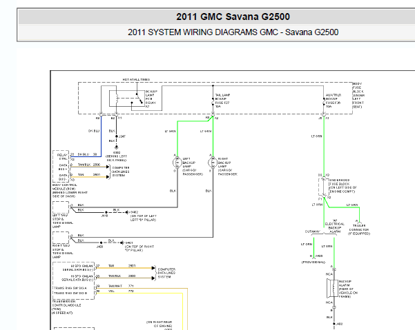Click "COMPUTER DATA LINES SYSTEM" label near TCM
Viewport: 415px width, 330px height.
(x=166, y=273)
